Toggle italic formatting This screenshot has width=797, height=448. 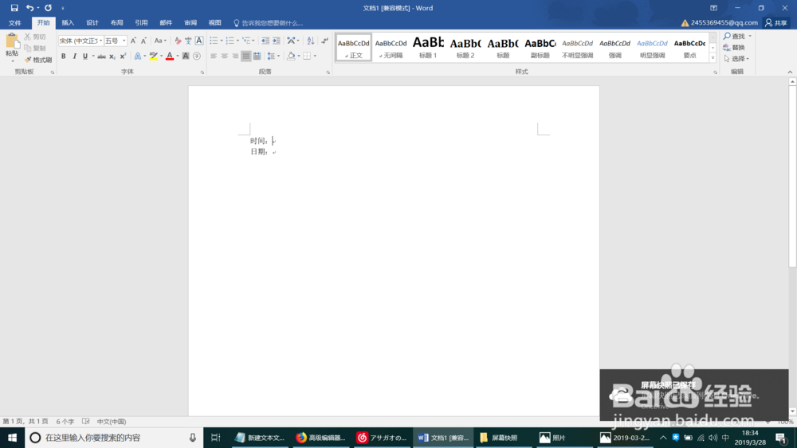(74, 56)
